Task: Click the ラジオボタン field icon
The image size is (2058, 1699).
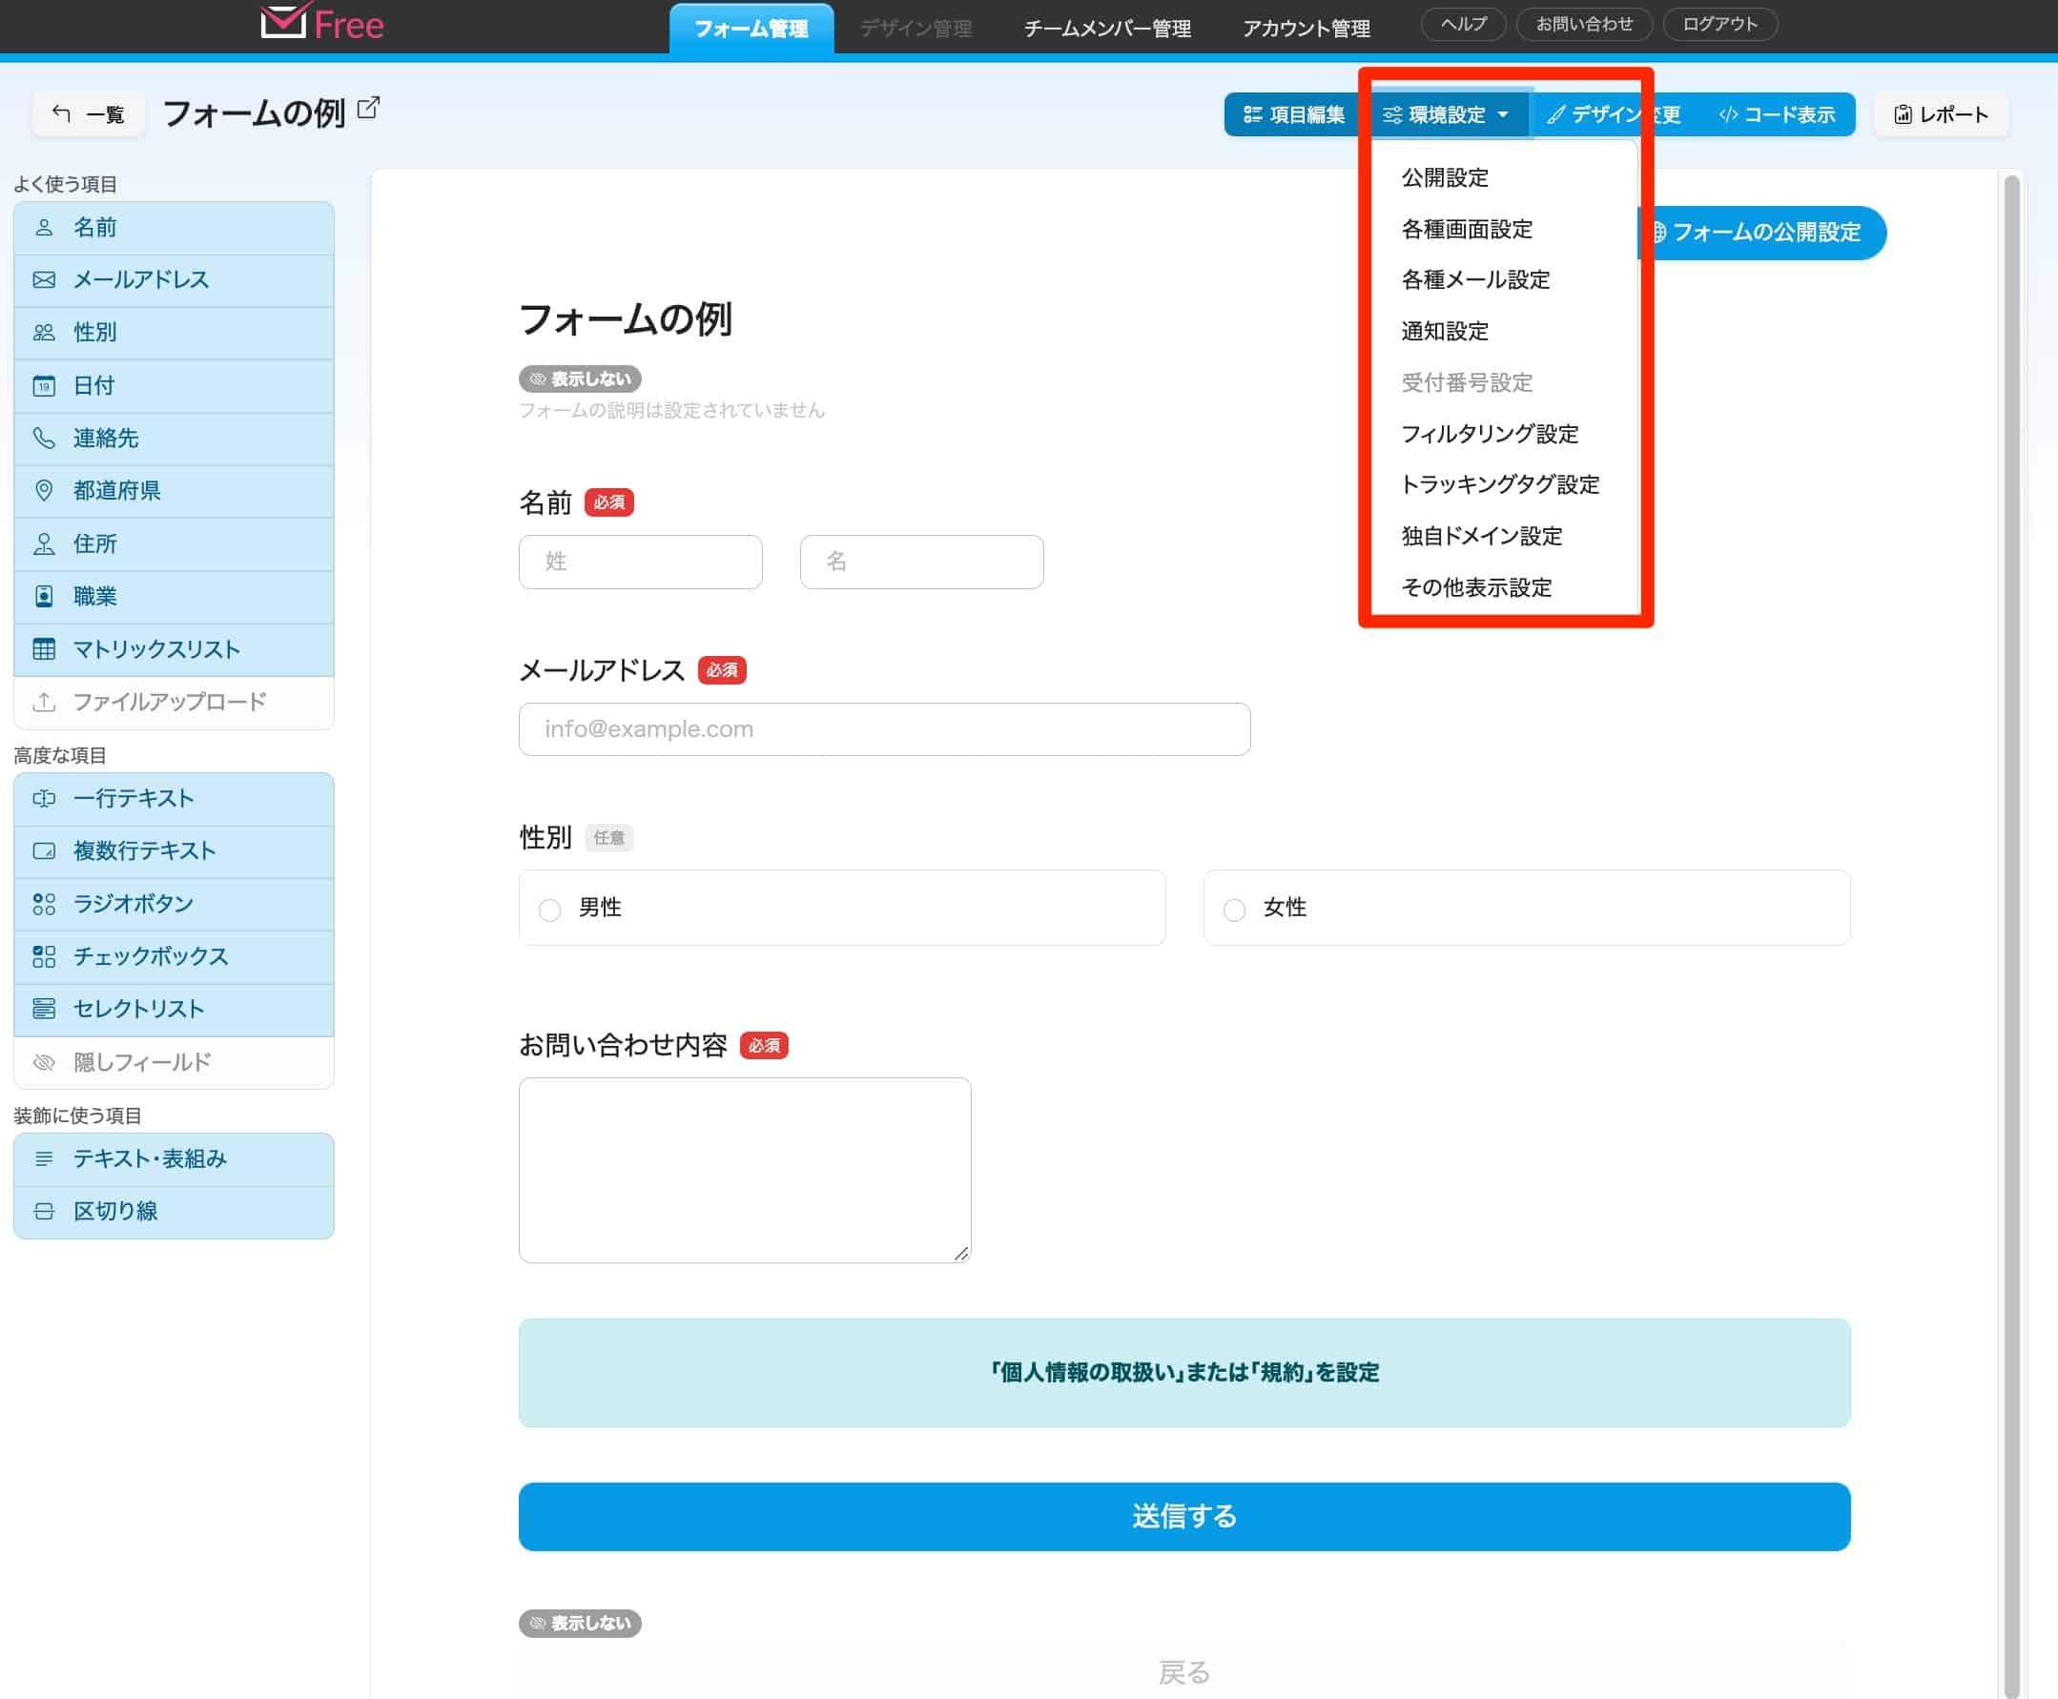Action: point(43,904)
